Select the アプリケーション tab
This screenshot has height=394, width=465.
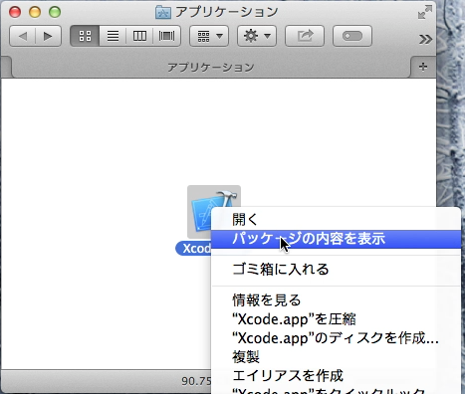[x=211, y=68]
